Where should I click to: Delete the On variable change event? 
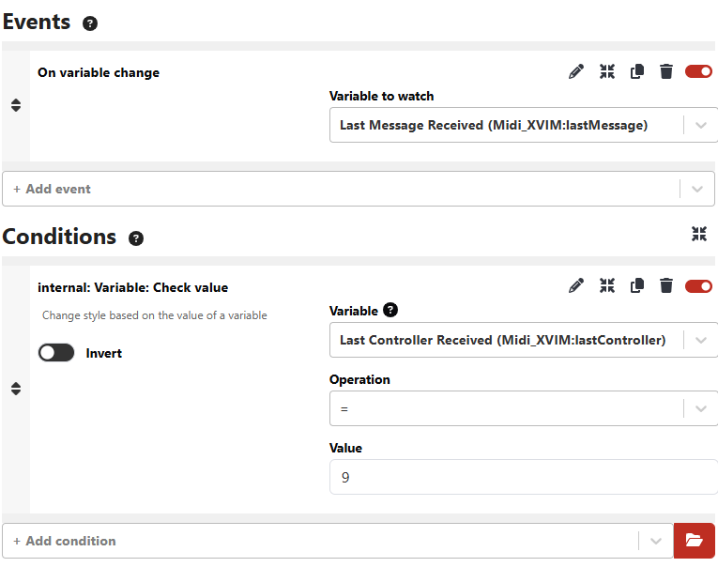point(666,71)
